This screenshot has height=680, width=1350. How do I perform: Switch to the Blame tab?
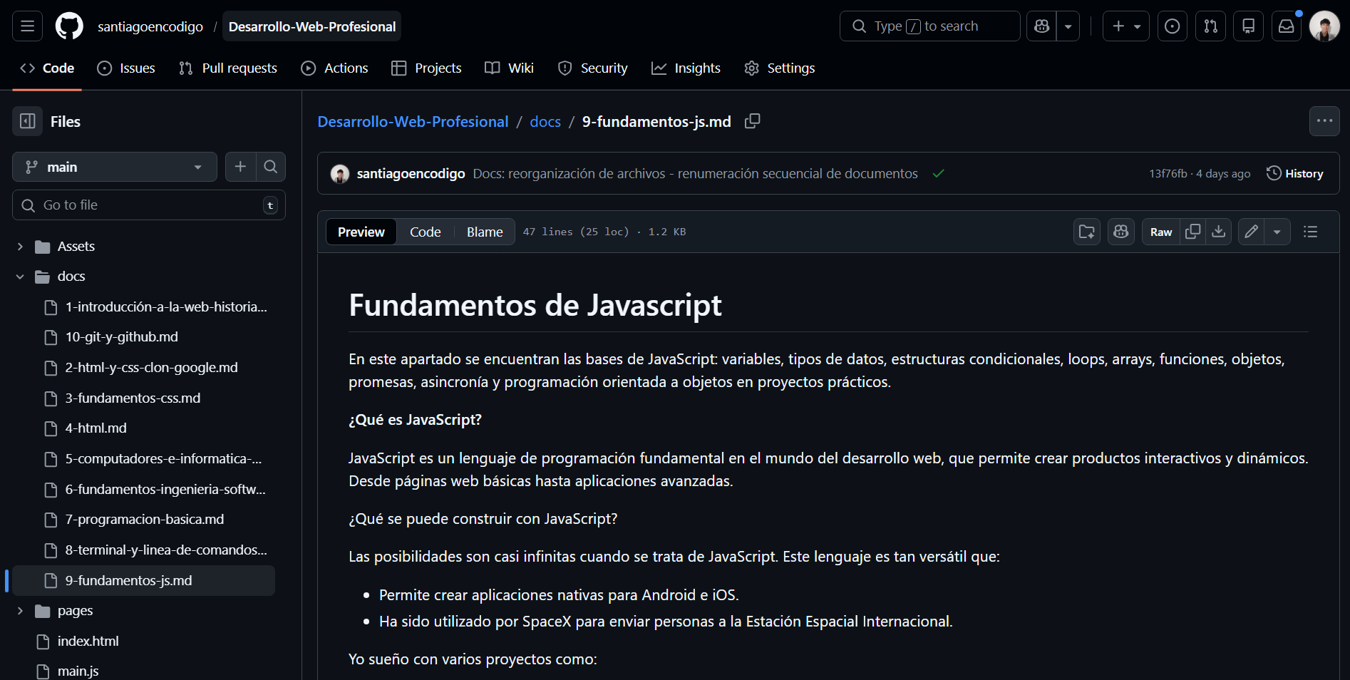(484, 232)
